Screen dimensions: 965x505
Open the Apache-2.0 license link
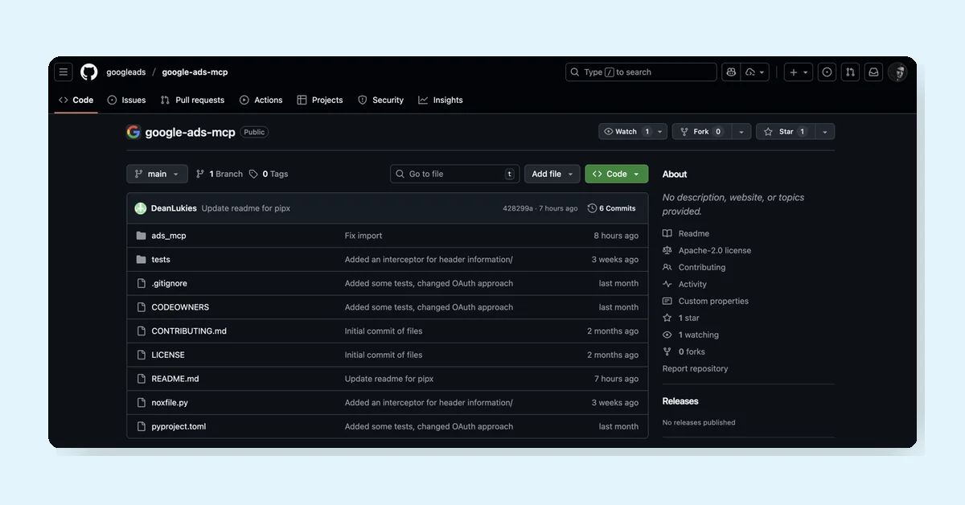tap(707, 251)
